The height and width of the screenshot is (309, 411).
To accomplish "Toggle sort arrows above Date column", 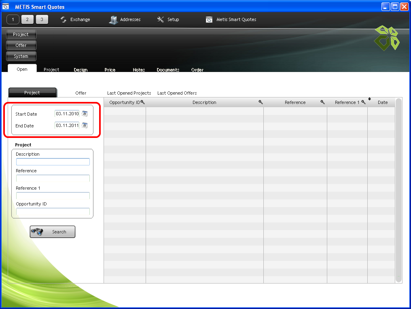I will pyautogui.click(x=369, y=99).
